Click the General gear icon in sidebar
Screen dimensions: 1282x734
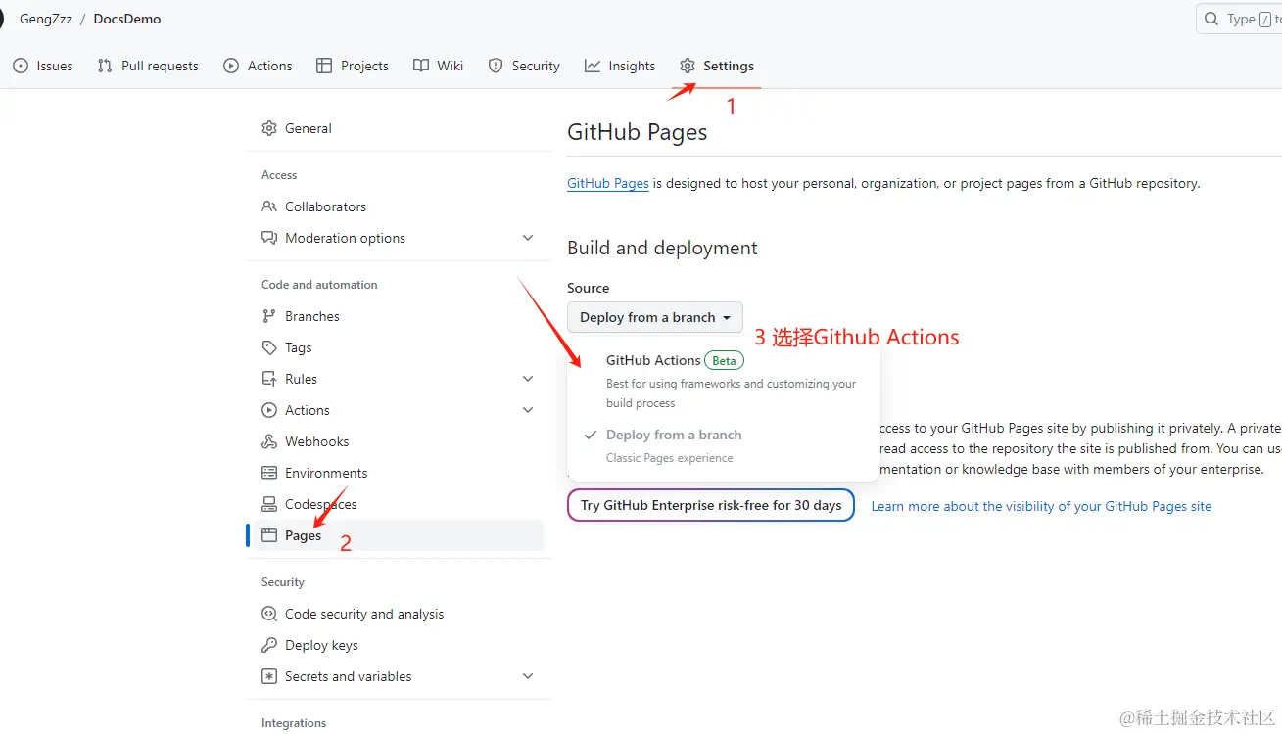[269, 128]
